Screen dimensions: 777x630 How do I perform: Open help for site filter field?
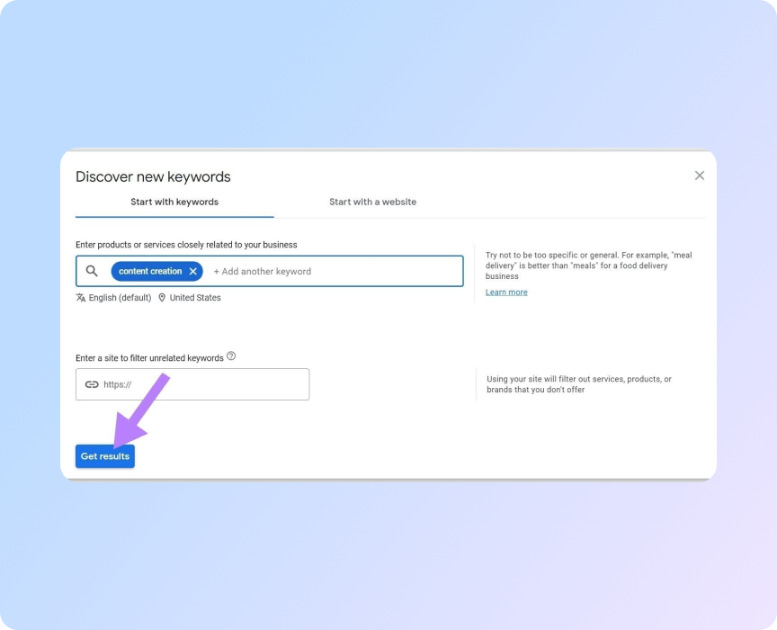[x=231, y=356]
